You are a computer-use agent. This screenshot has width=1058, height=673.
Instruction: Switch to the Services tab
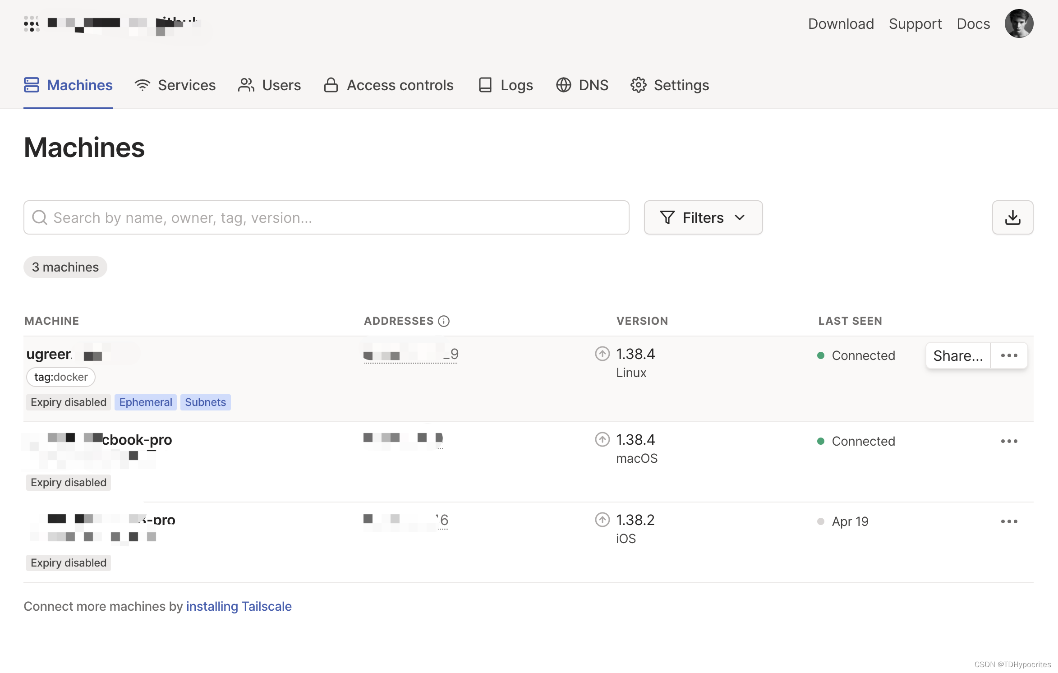tap(175, 85)
